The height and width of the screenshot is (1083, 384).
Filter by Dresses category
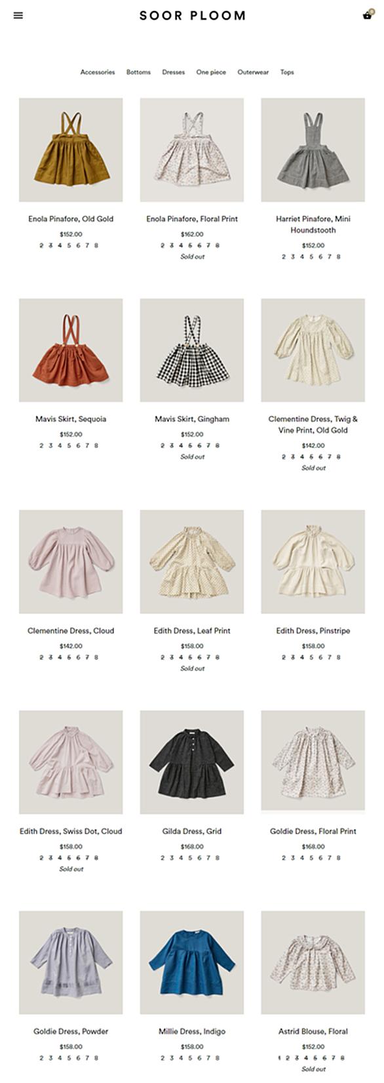(174, 72)
